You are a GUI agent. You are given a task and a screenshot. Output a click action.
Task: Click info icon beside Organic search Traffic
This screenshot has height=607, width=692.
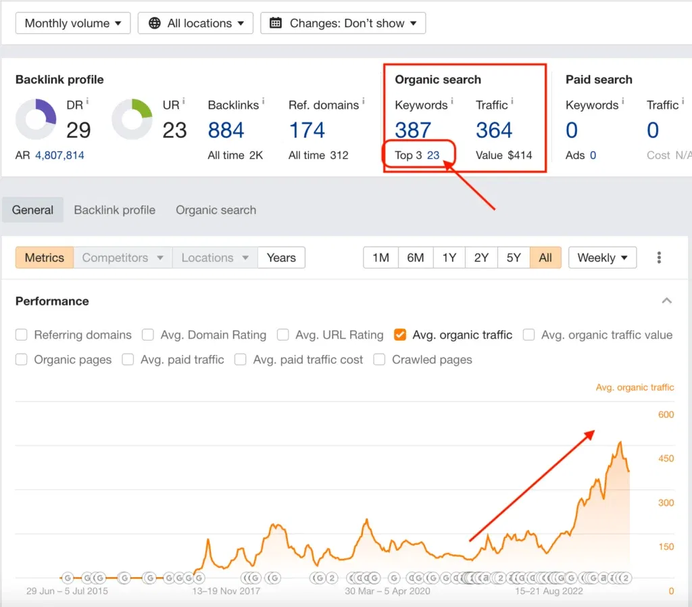tap(512, 101)
